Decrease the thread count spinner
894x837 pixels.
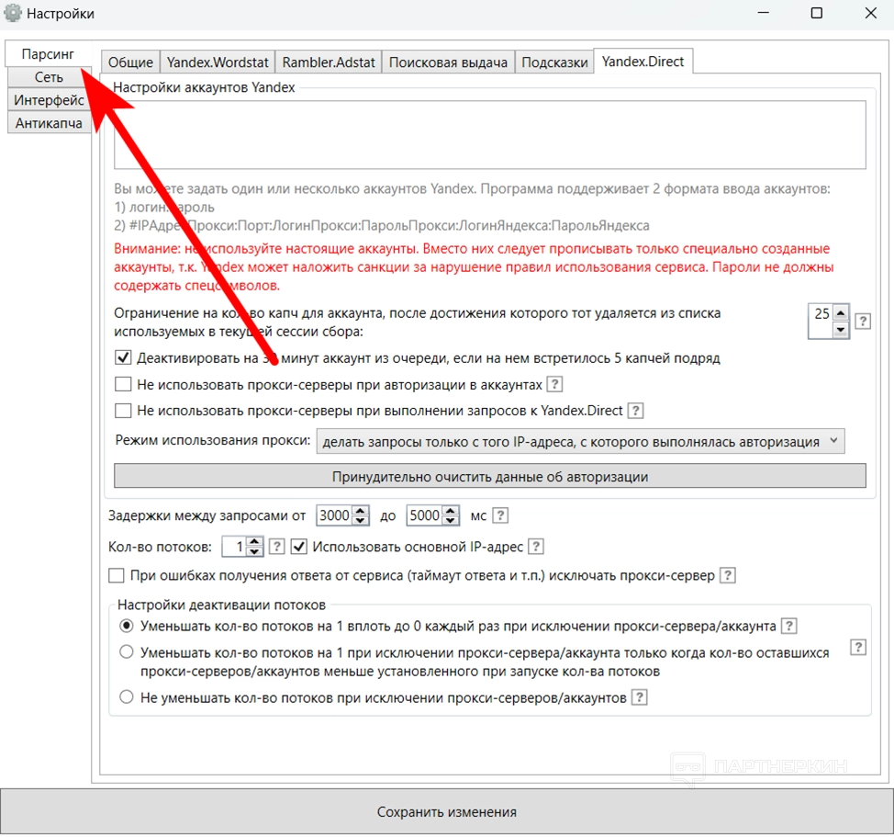[255, 551]
